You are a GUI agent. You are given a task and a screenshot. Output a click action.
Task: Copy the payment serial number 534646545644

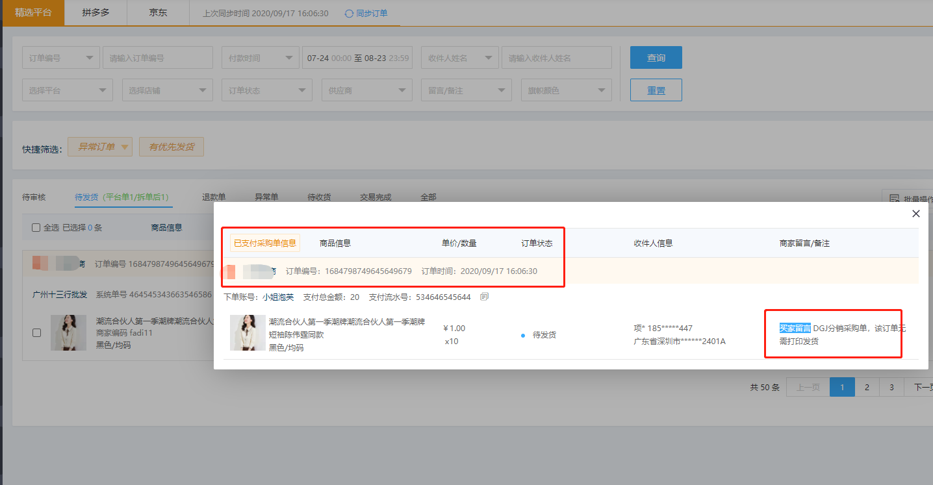click(x=484, y=297)
